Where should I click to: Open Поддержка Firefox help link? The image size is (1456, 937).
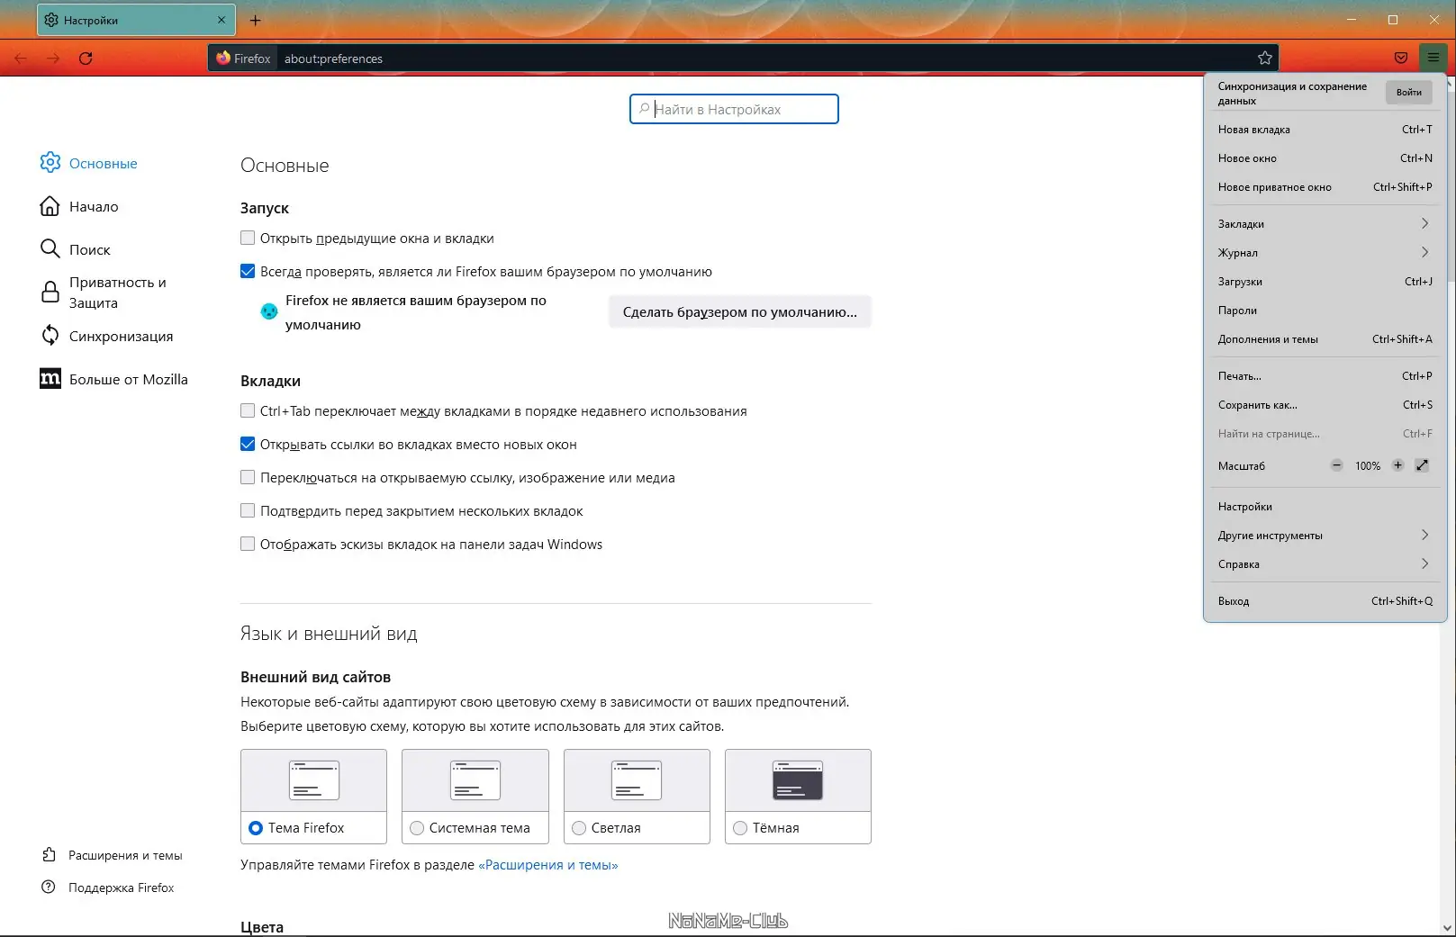pyautogui.click(x=108, y=887)
